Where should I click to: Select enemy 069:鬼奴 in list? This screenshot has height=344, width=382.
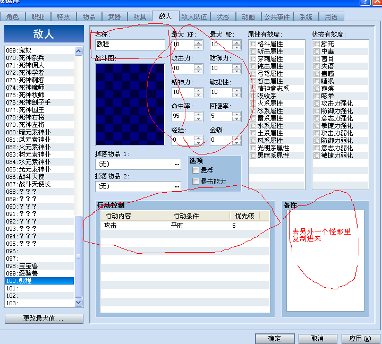click(x=39, y=50)
